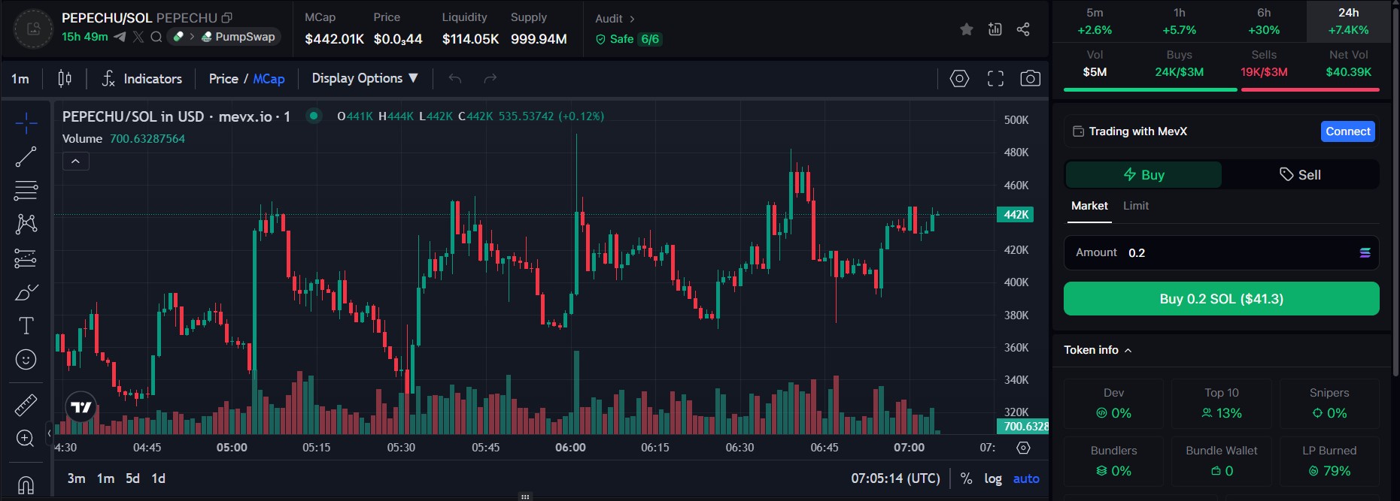Select the Text annotation tool
Image resolution: width=1400 pixels, height=501 pixels.
click(x=26, y=326)
